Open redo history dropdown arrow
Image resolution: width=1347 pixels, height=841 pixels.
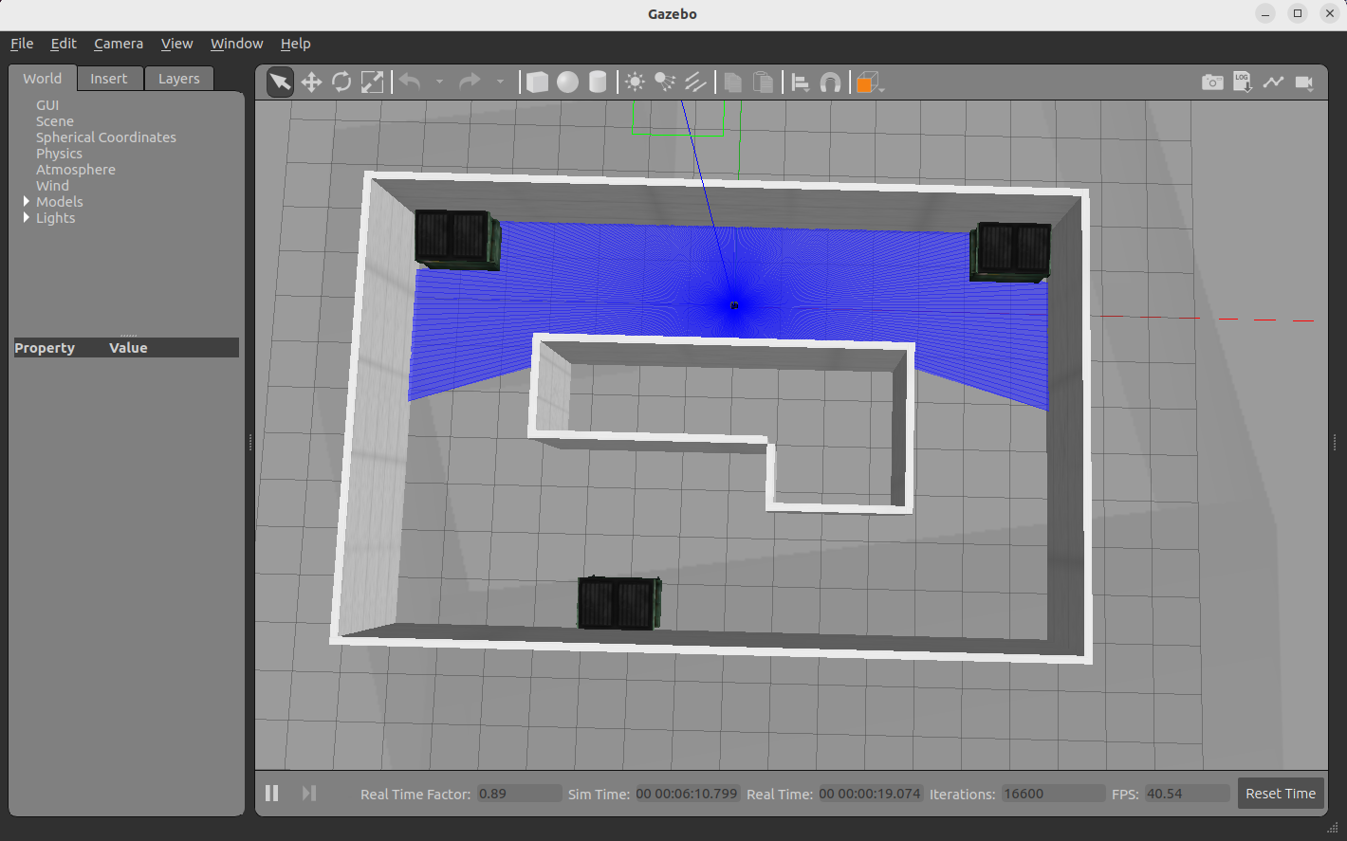(x=500, y=82)
